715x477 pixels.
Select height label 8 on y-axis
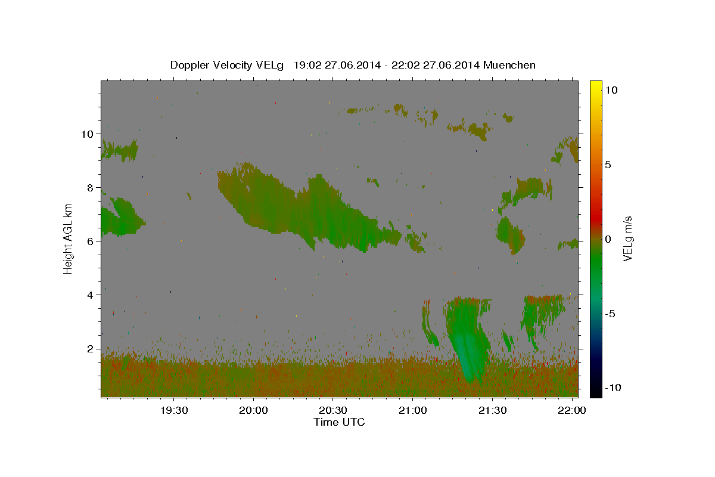tap(91, 188)
